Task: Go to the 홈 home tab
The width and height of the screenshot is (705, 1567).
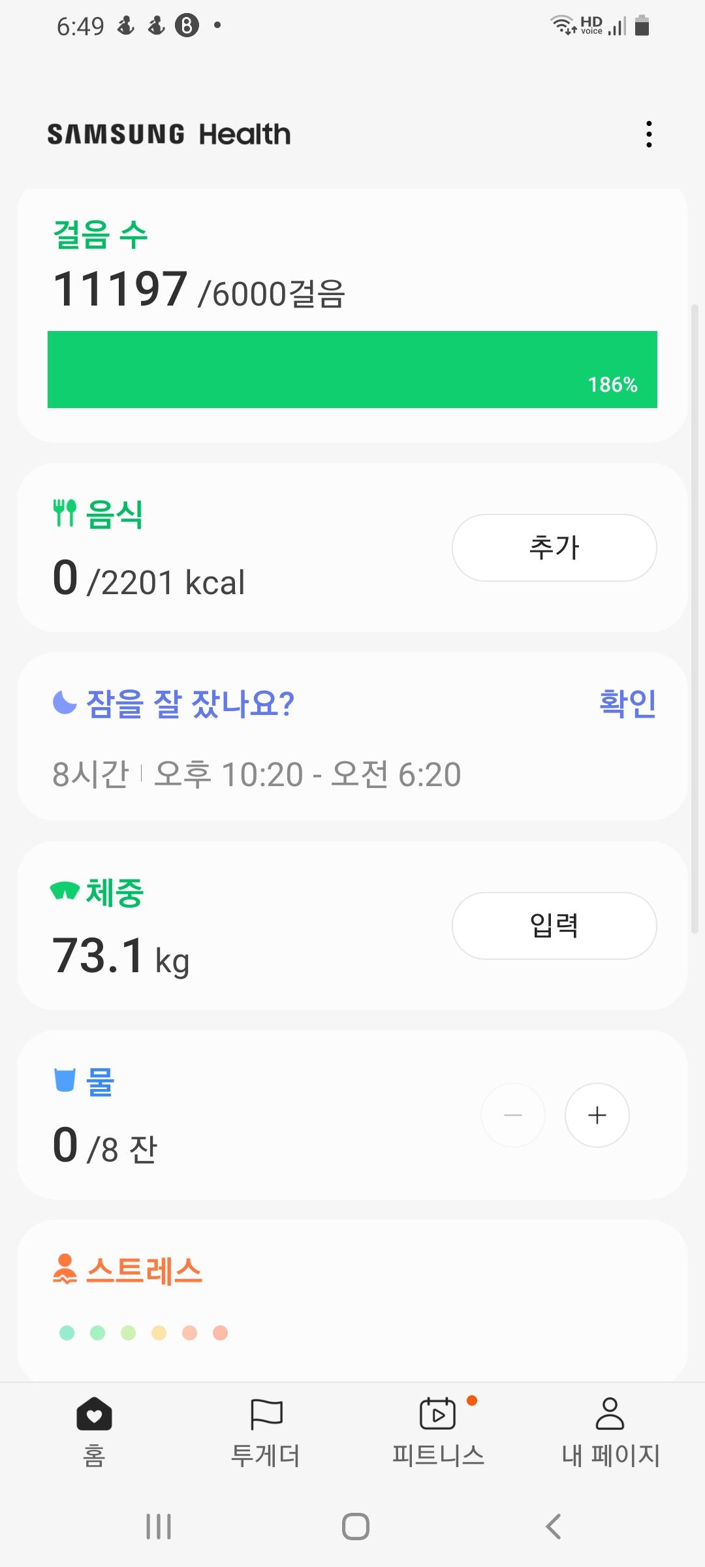Action: click(94, 1430)
